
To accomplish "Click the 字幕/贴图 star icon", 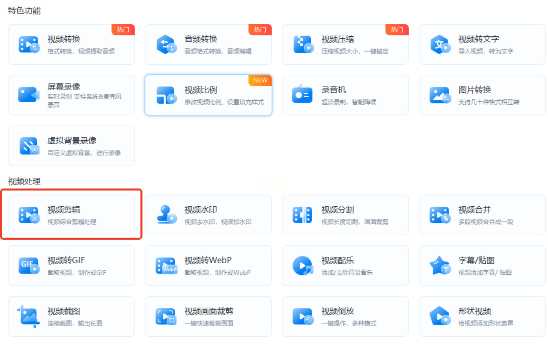I will [x=440, y=266].
